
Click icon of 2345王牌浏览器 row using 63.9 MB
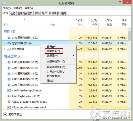[x=9, y=68]
